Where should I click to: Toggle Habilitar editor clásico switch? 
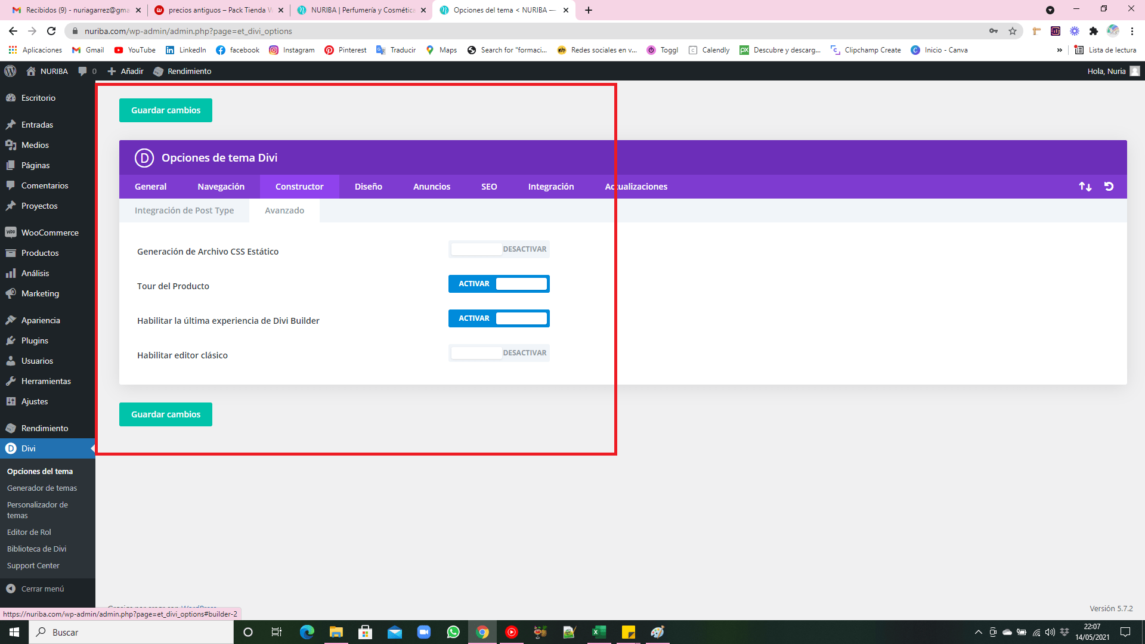pos(499,353)
